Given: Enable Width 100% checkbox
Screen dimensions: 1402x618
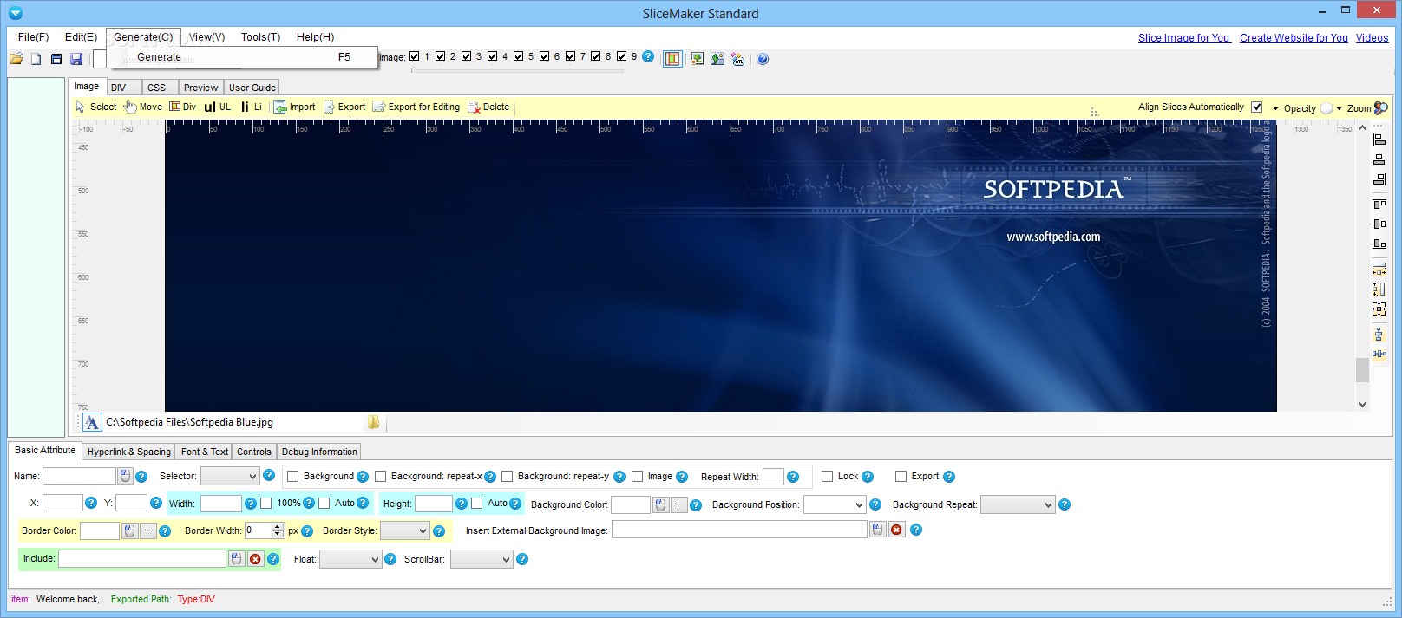Looking at the screenshot, I should (x=266, y=504).
